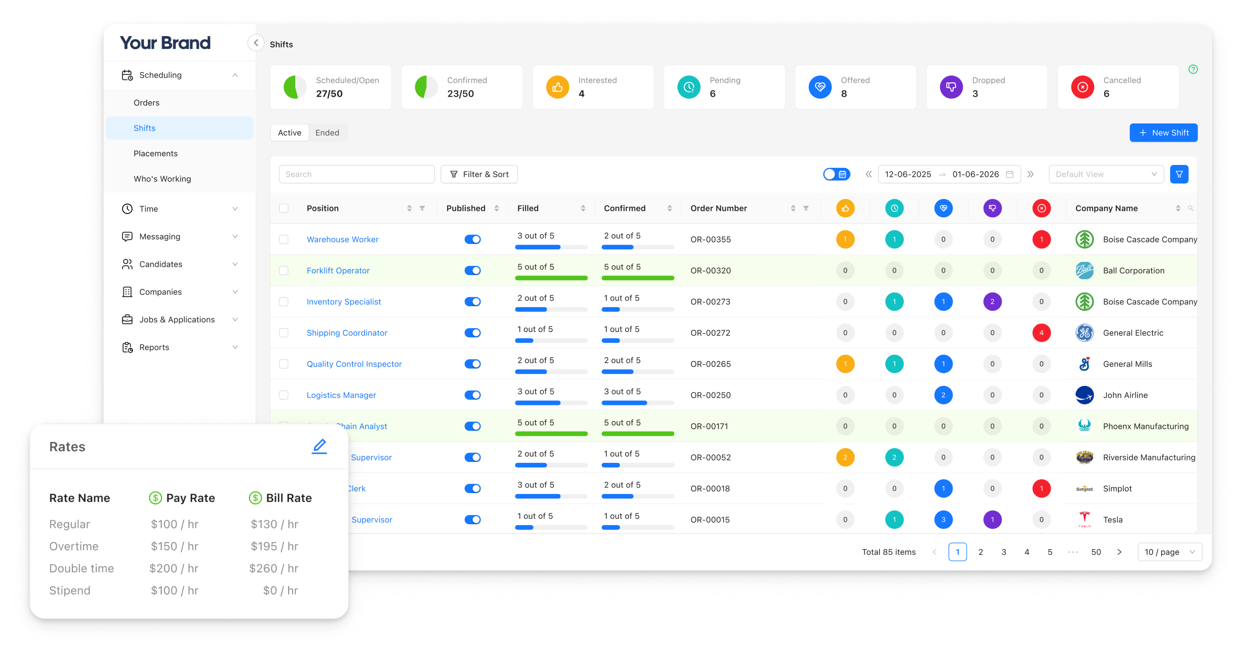Focus the shifts Search field
This screenshot has height=656, width=1244.
coord(356,174)
